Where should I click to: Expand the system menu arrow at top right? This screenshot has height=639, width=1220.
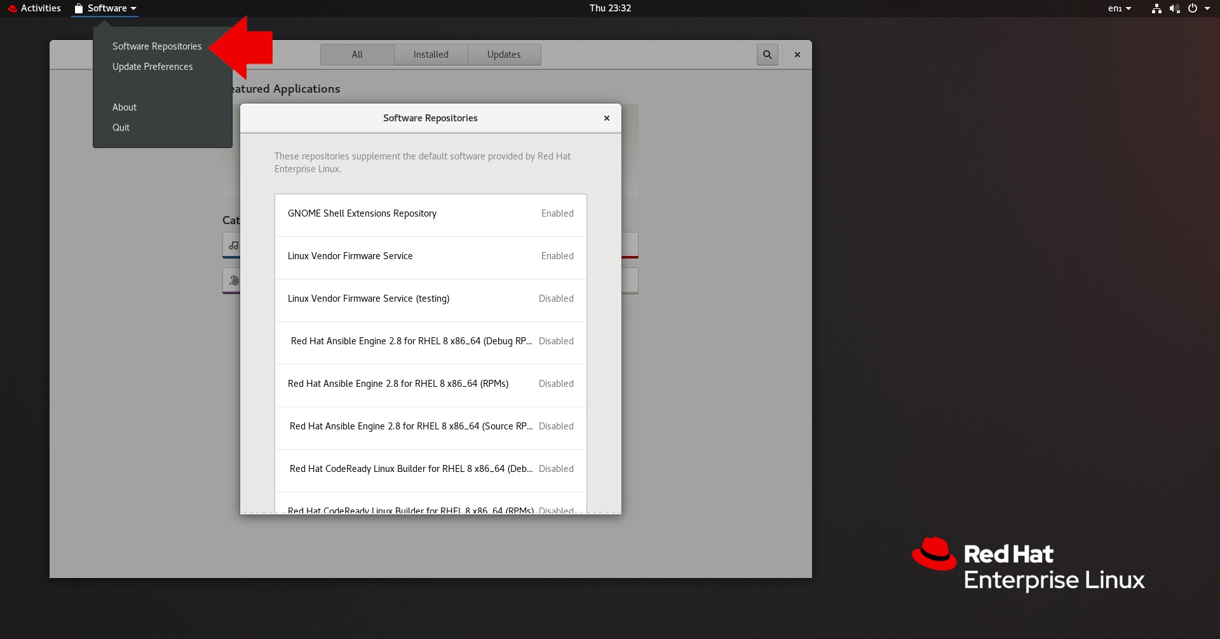point(1207,8)
